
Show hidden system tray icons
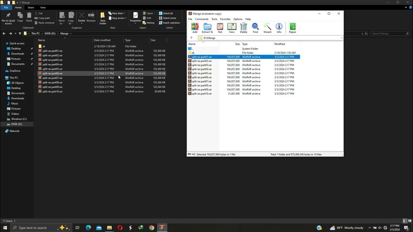pos(370,228)
